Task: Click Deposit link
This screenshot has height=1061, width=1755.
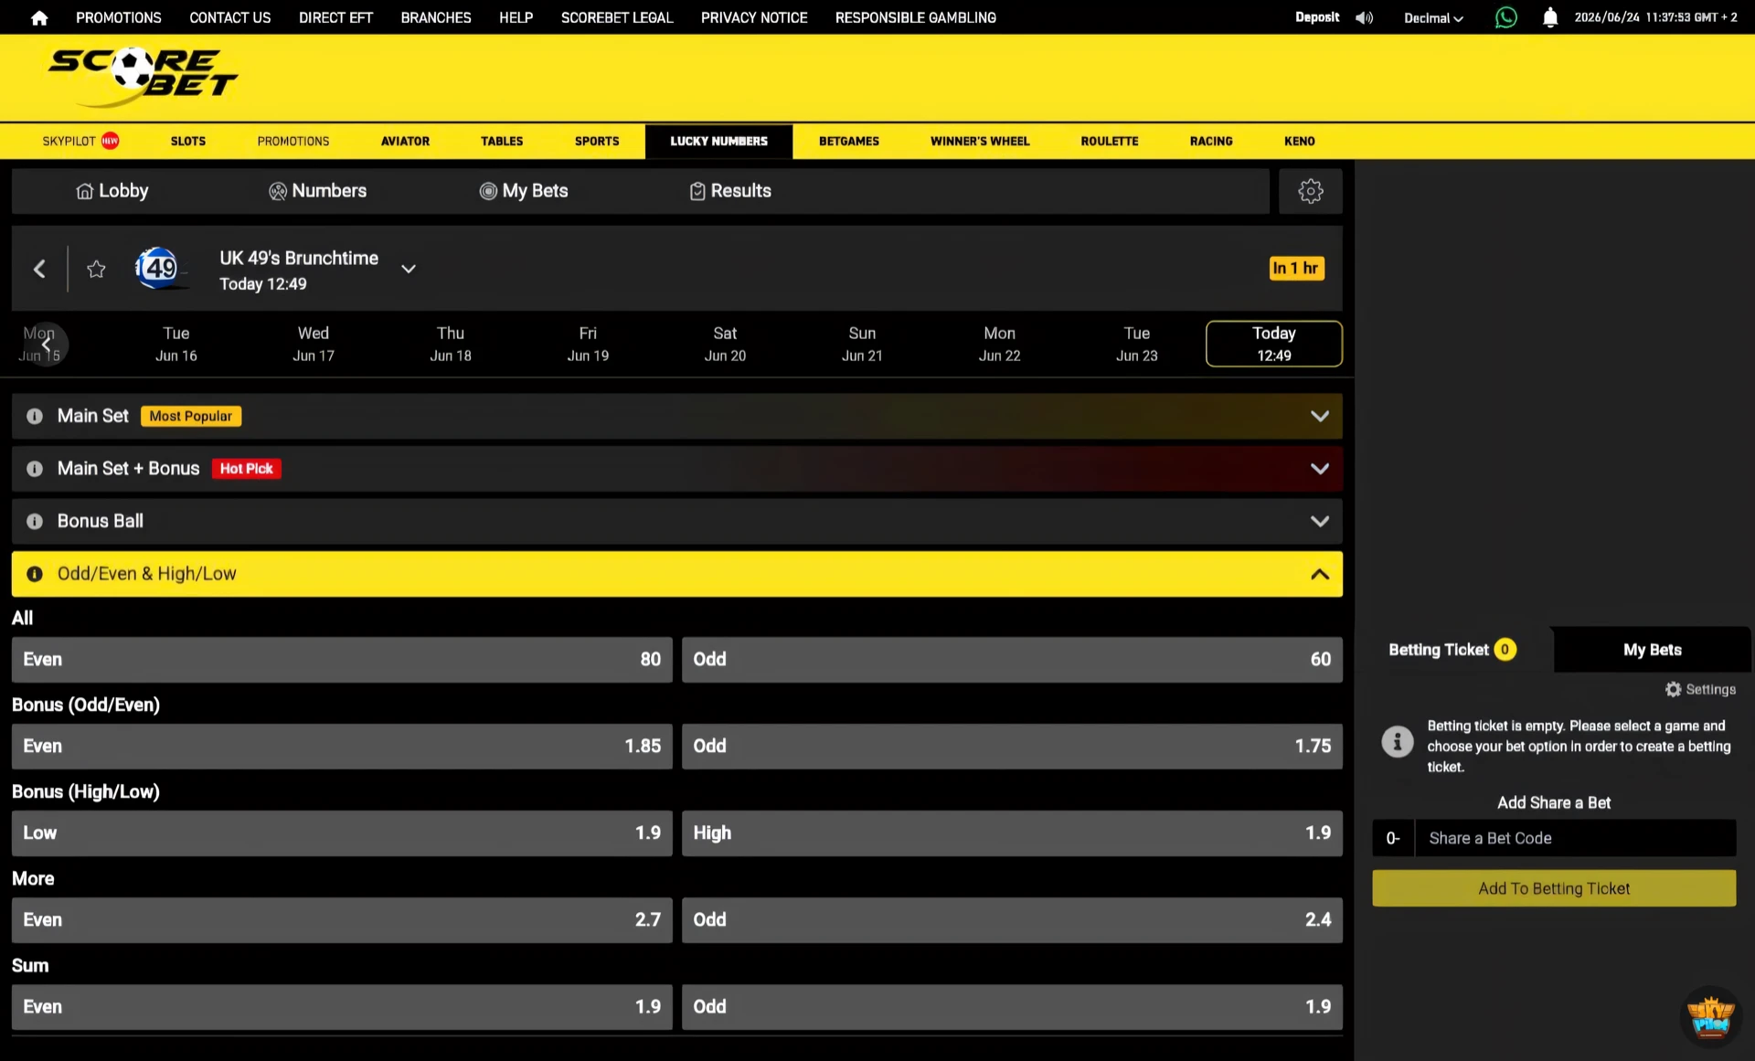Action: 1317,17
